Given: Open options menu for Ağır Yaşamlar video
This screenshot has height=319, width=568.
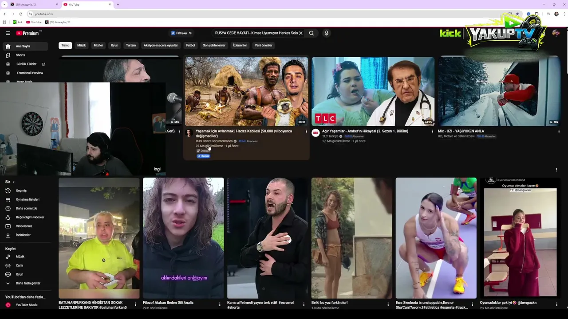Looking at the screenshot, I should 433,132.
